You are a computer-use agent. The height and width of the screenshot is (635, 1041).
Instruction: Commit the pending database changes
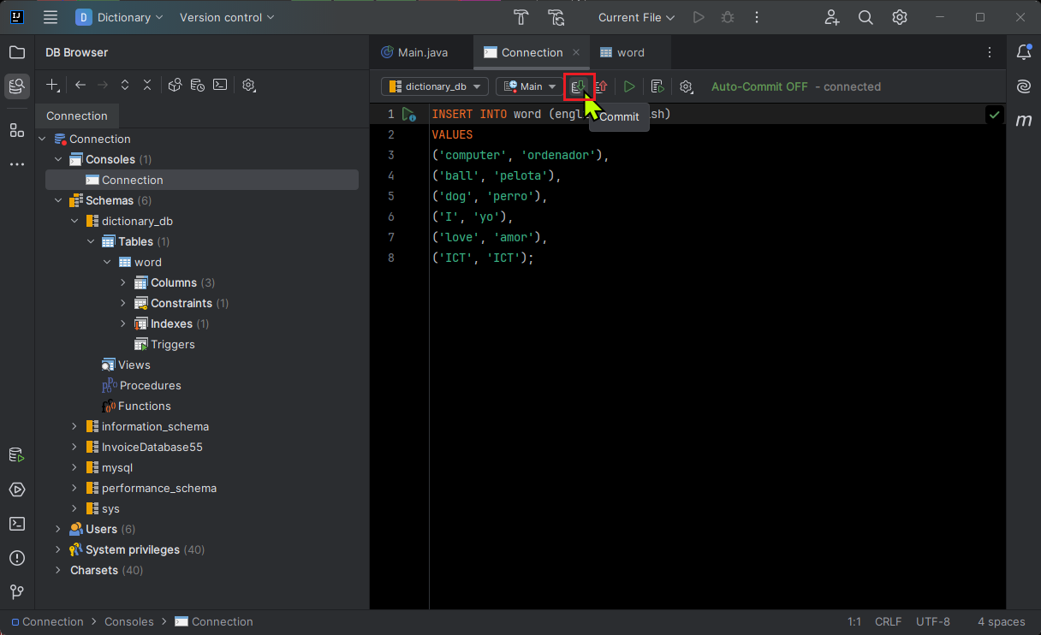coord(580,86)
